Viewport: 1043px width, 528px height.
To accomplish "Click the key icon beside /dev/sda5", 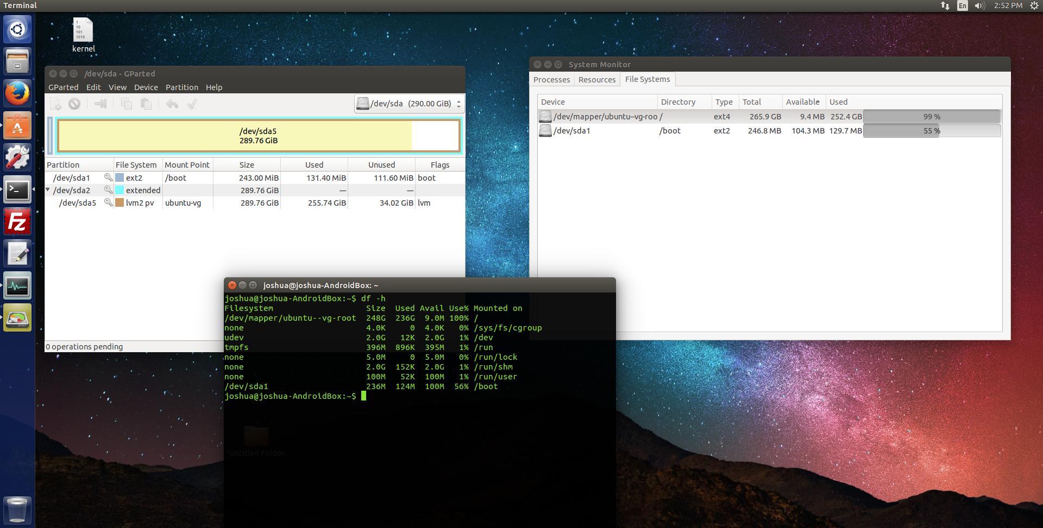I will (x=108, y=202).
